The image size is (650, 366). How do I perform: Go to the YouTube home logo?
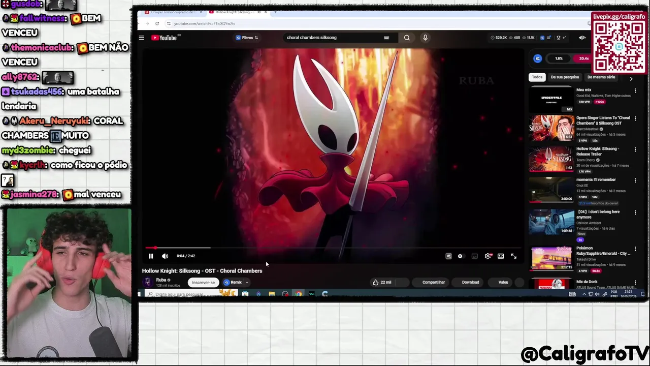[164, 38]
